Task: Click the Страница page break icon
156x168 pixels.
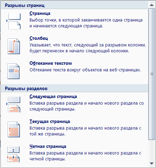Action: 14,21
